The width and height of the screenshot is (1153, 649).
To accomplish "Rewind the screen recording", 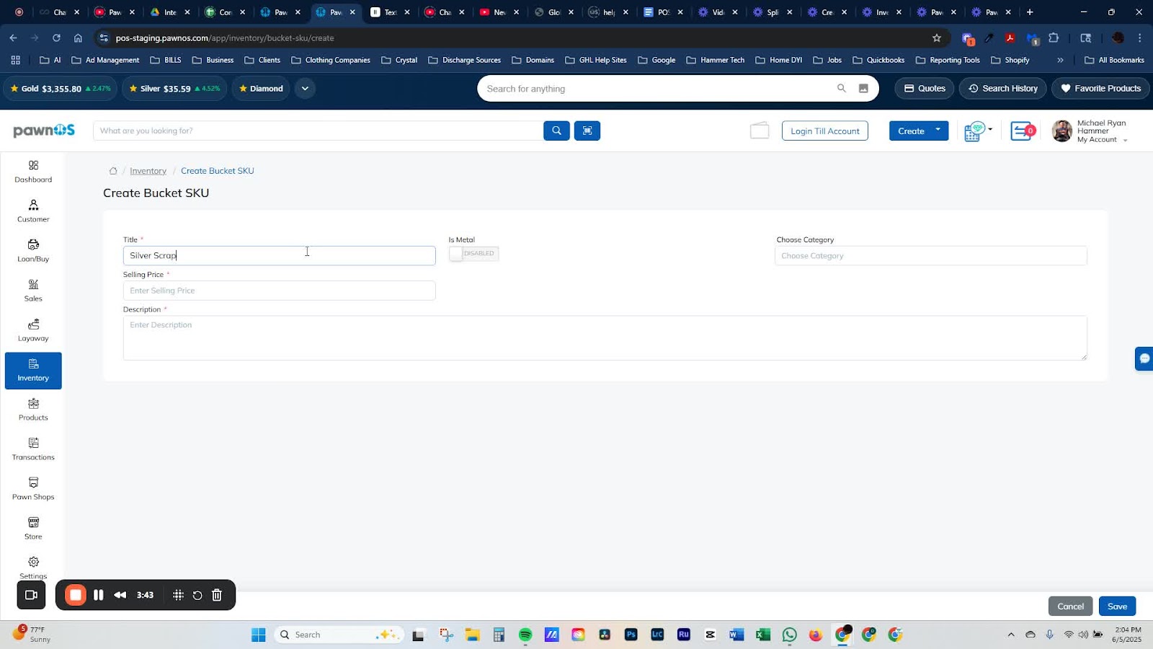I will (120, 595).
